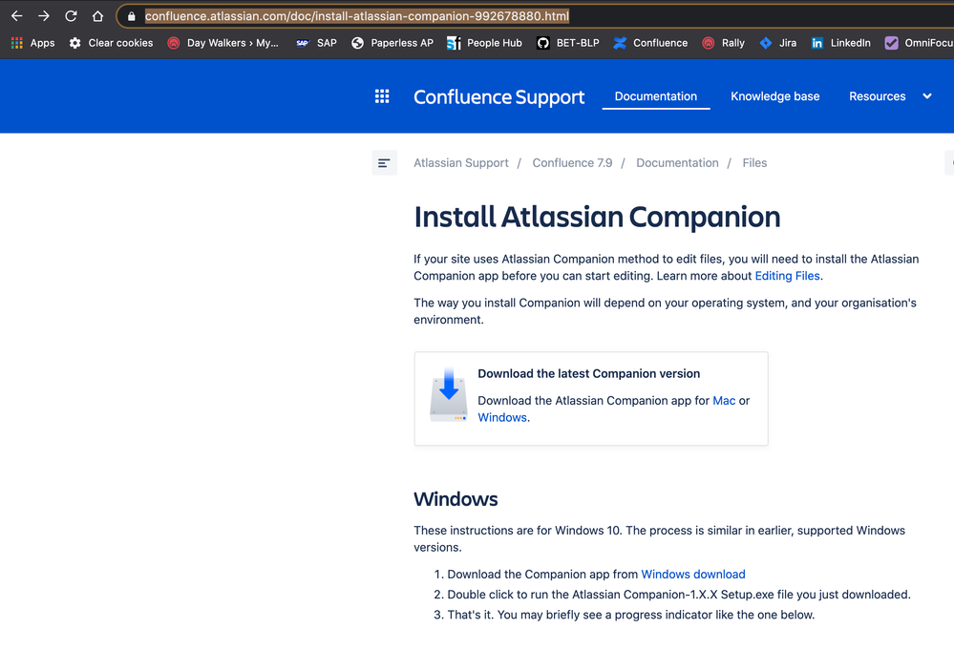This screenshot has width=954, height=650.
Task: Open the Jira bookmark
Action: (778, 43)
